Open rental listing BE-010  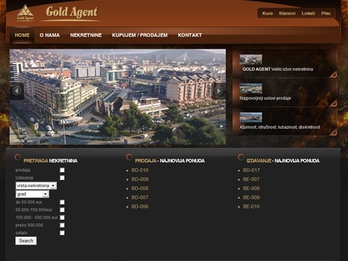point(251,207)
